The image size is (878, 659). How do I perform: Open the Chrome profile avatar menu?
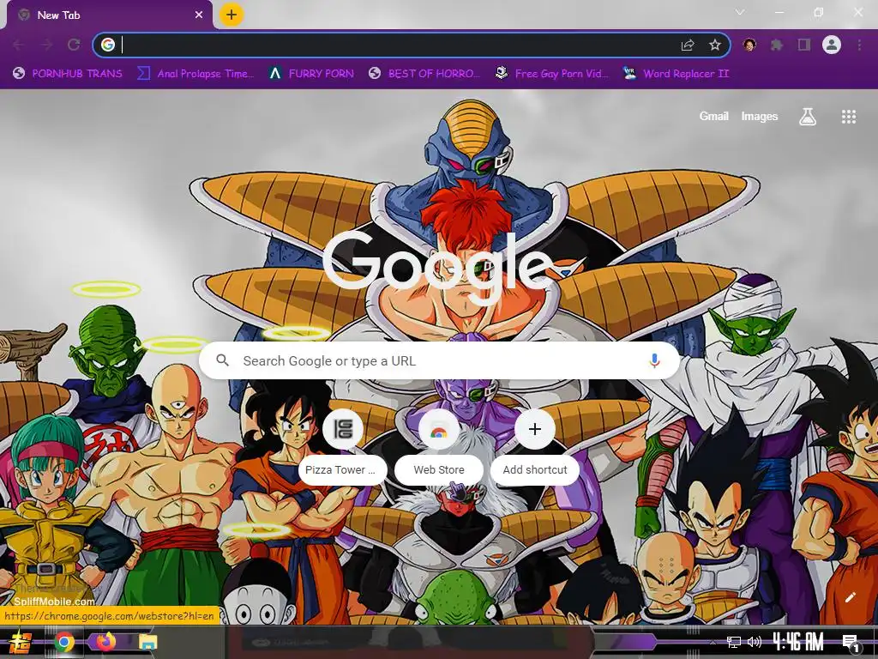click(x=832, y=45)
